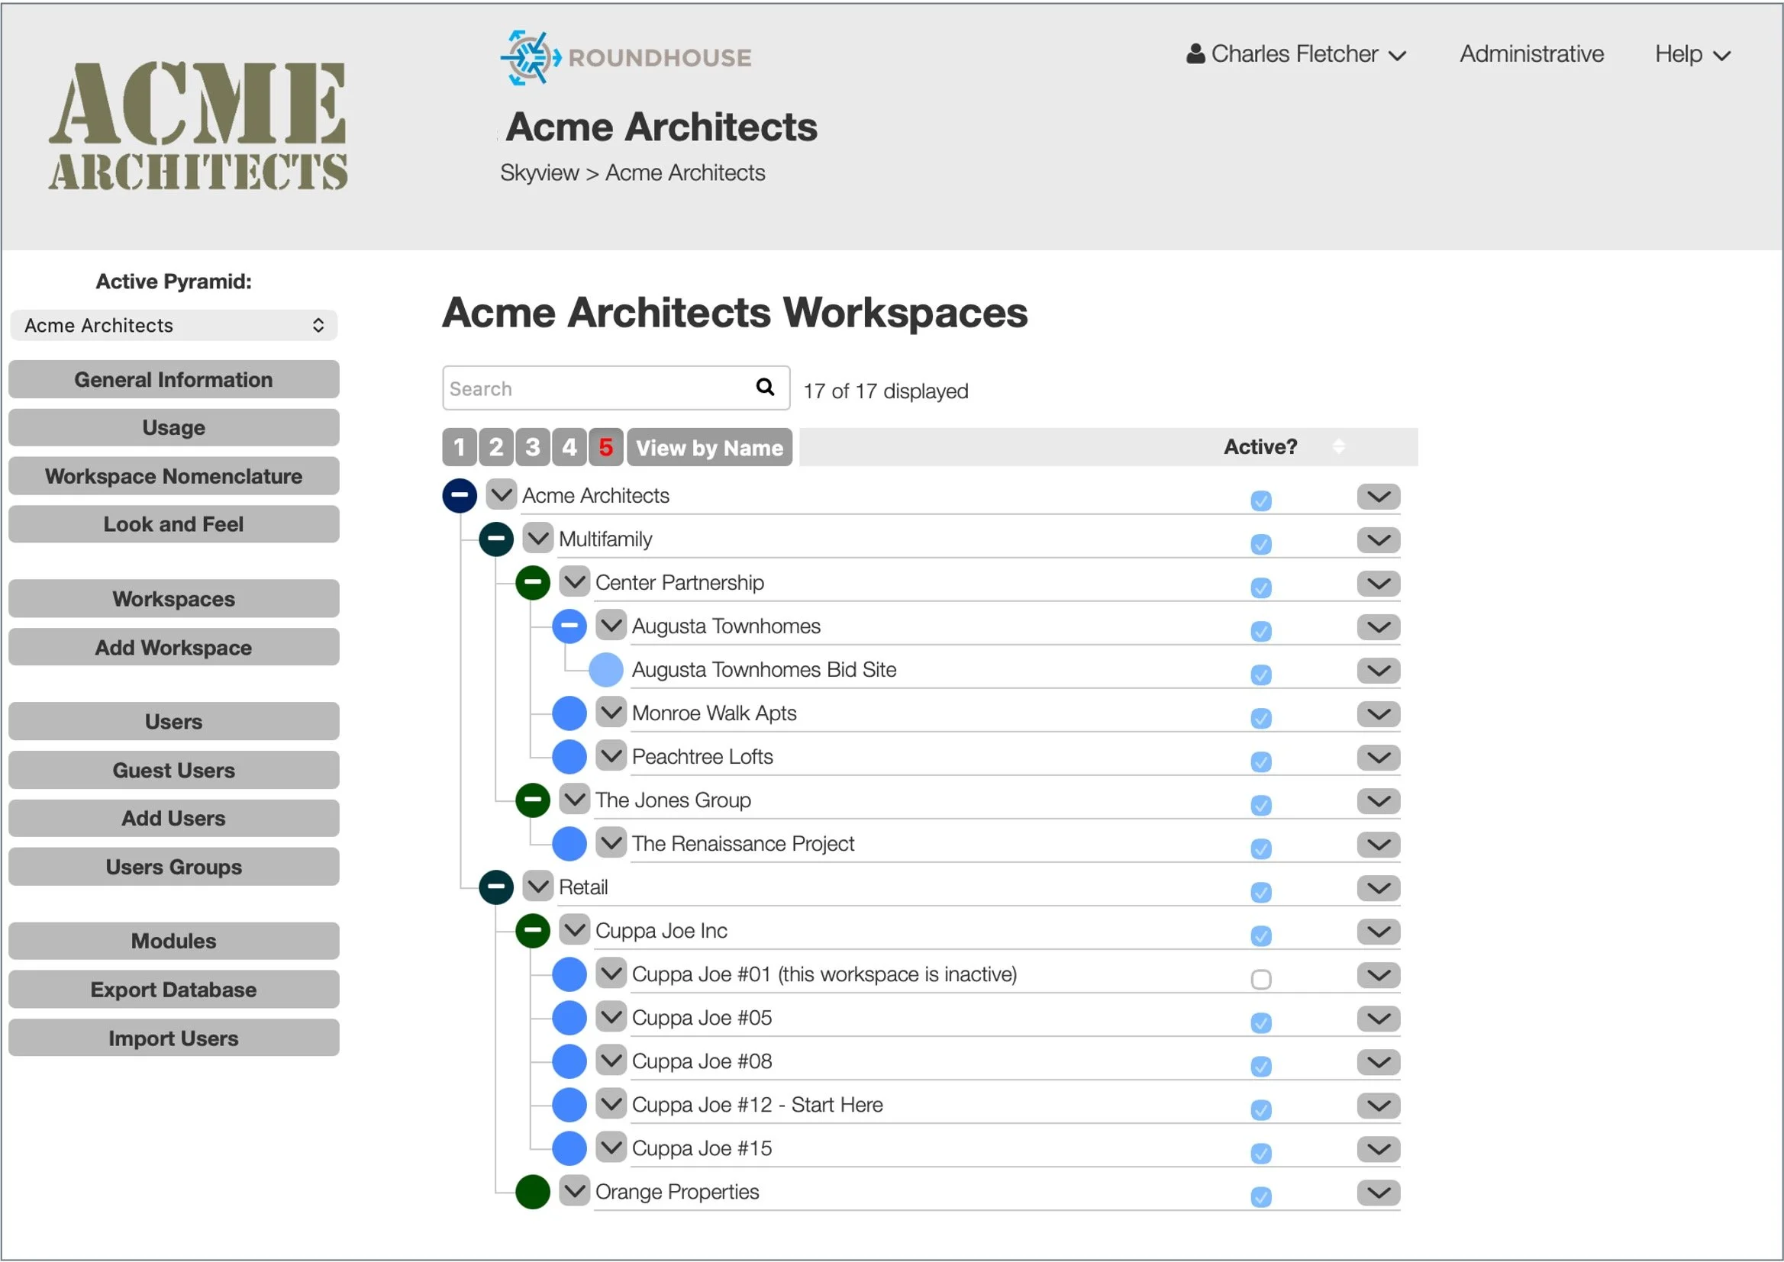Click the Add Workspace sidebar button
The image size is (1784, 1262).
click(x=173, y=648)
